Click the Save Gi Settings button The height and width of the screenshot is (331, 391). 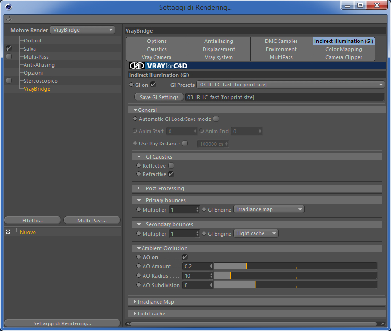159,97
